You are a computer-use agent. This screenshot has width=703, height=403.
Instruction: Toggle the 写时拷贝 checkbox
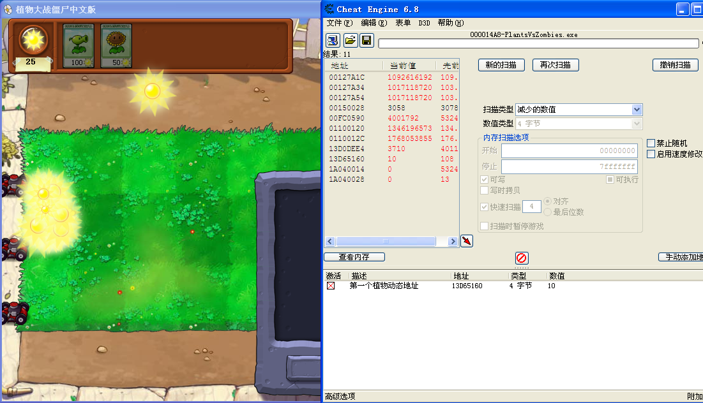(x=484, y=190)
